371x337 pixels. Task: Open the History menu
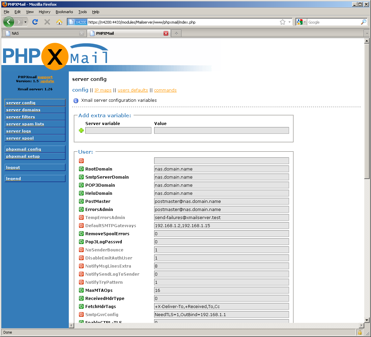point(45,12)
